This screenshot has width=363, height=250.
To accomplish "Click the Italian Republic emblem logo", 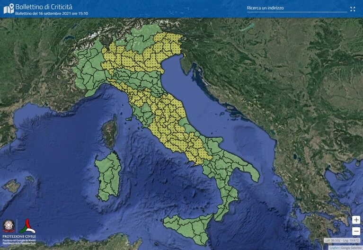I will (x=9, y=226).
